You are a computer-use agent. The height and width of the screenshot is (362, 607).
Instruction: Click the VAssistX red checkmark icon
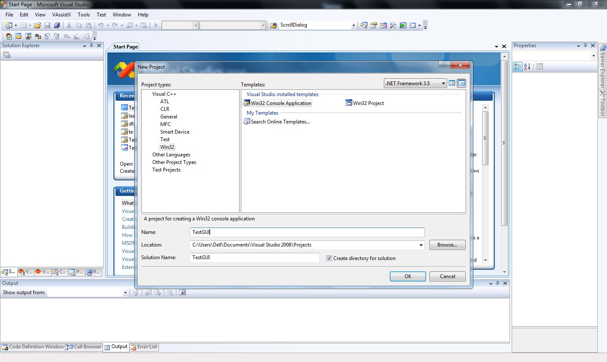[8, 36]
